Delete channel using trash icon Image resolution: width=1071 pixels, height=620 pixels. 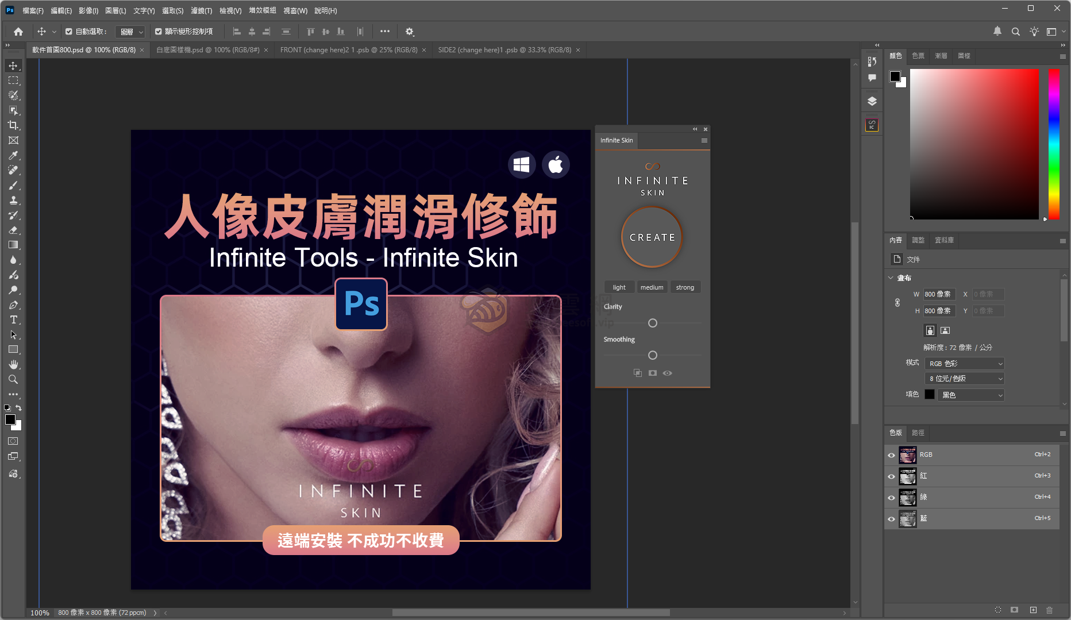point(1050,610)
